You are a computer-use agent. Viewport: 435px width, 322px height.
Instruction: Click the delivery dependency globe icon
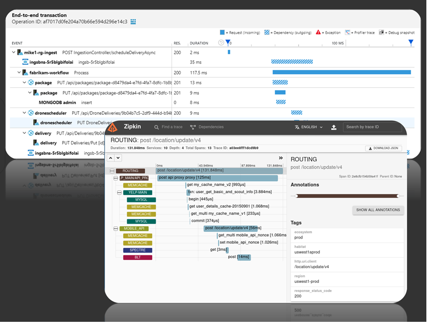(31, 133)
